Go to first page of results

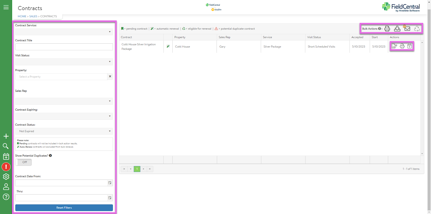(124, 169)
